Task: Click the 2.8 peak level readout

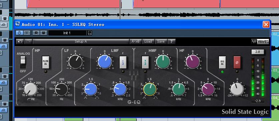Action: click(257, 52)
